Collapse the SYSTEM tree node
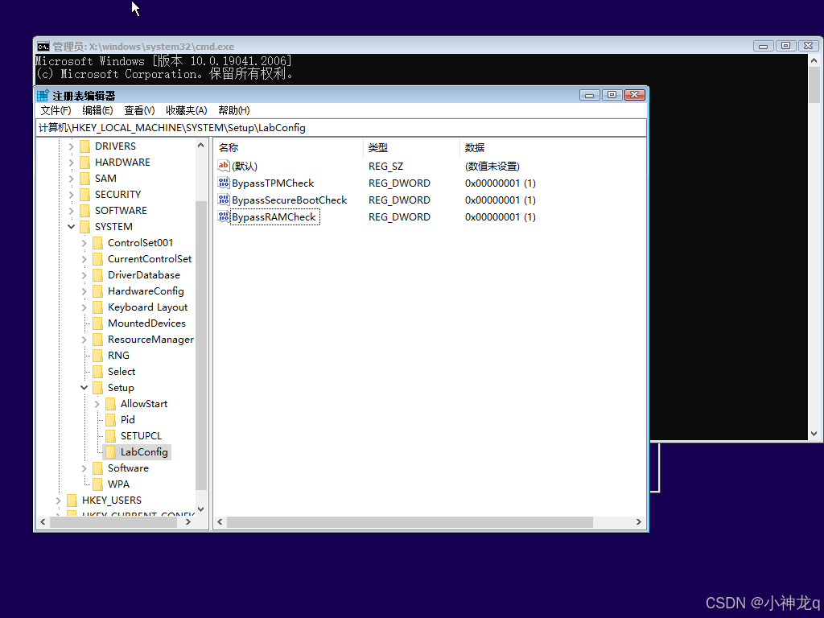 71,226
